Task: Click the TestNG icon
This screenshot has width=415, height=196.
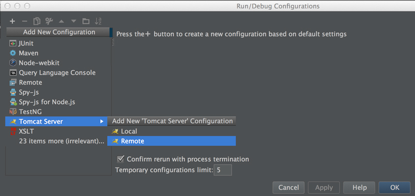Action: click(x=13, y=112)
